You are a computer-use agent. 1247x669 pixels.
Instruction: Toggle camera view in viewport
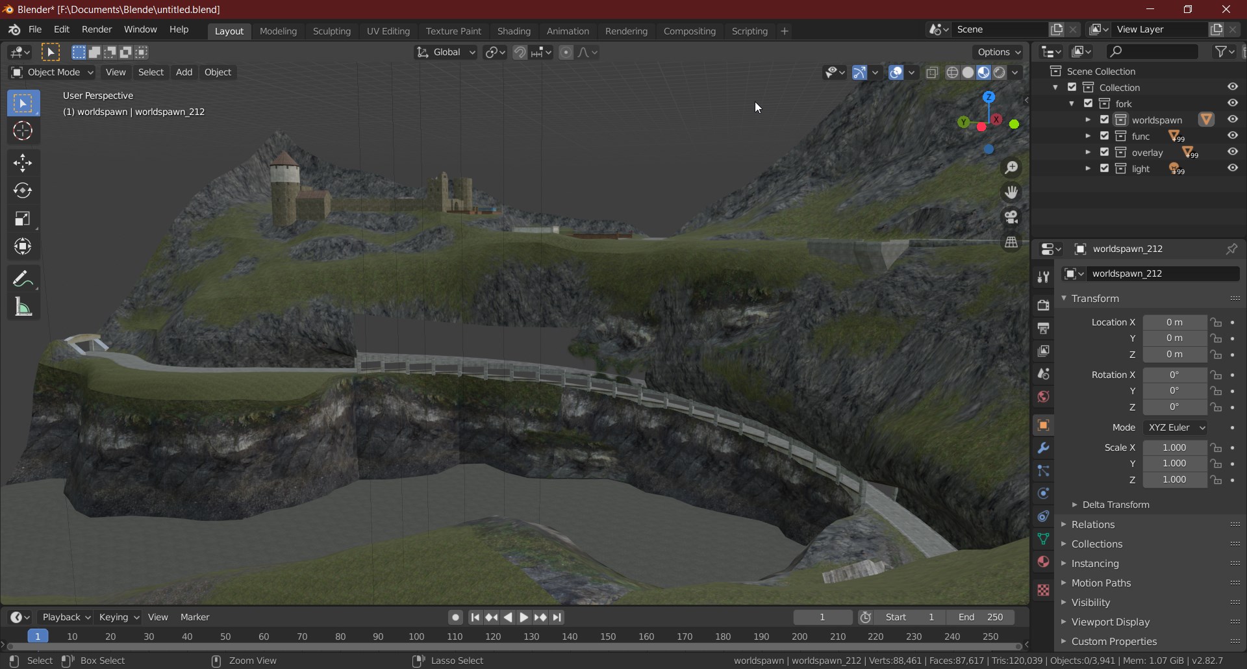point(1011,218)
